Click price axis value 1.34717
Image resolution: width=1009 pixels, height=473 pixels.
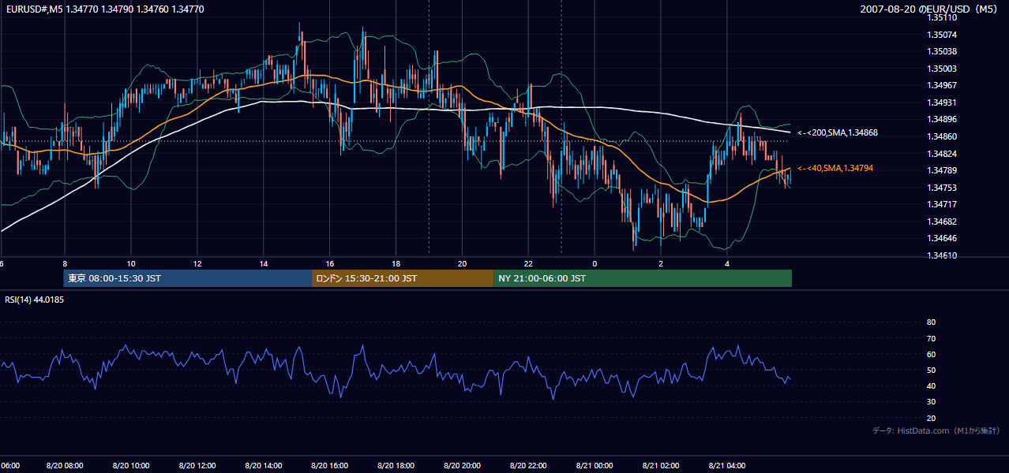942,204
